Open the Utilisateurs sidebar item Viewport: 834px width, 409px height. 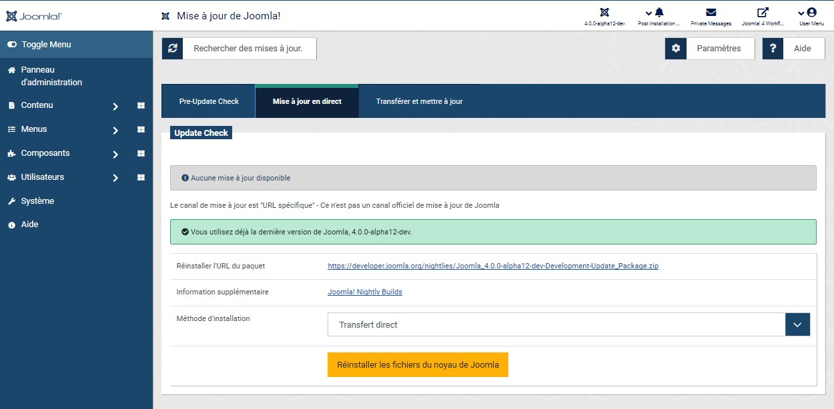coord(43,177)
